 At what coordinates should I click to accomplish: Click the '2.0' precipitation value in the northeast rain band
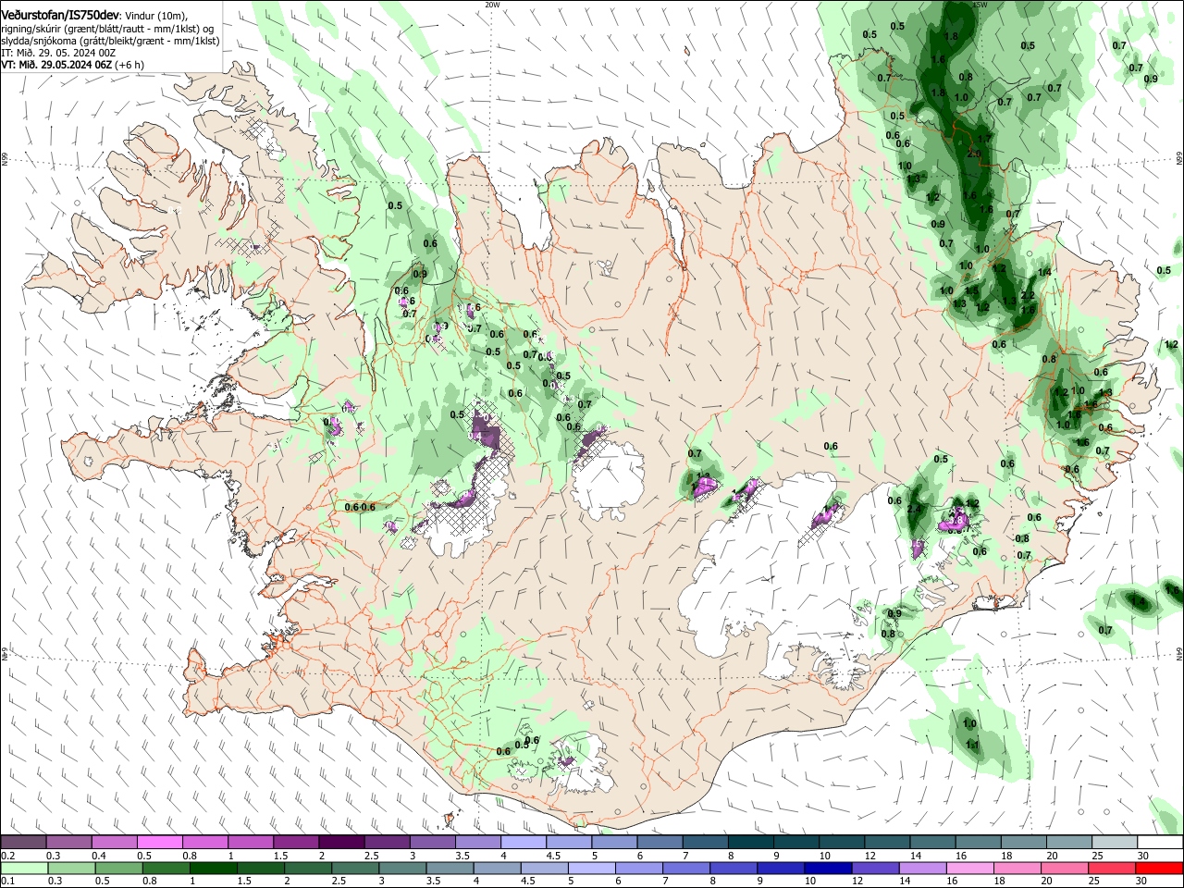coord(974,154)
